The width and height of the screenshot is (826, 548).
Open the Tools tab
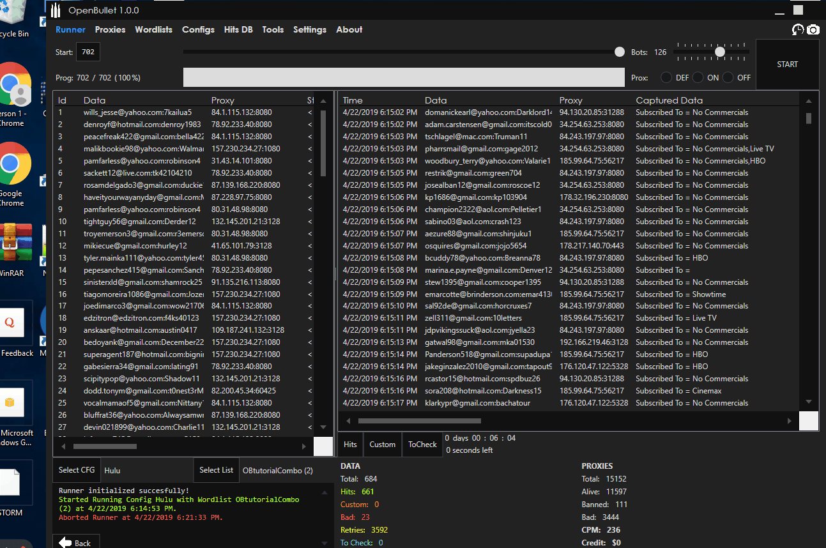click(x=273, y=29)
